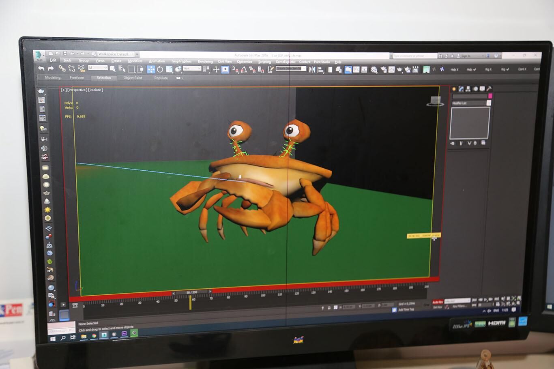The width and height of the screenshot is (554, 369).
Task: Click the pink object color swatch
Action: coord(490,96)
